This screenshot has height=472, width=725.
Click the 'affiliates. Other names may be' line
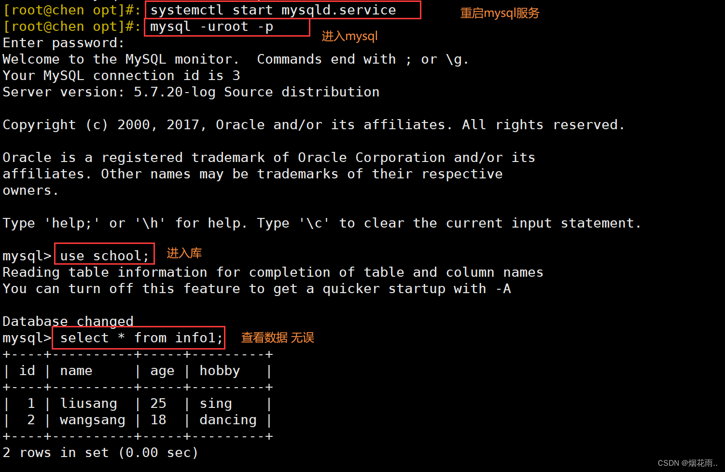pyautogui.click(x=253, y=174)
